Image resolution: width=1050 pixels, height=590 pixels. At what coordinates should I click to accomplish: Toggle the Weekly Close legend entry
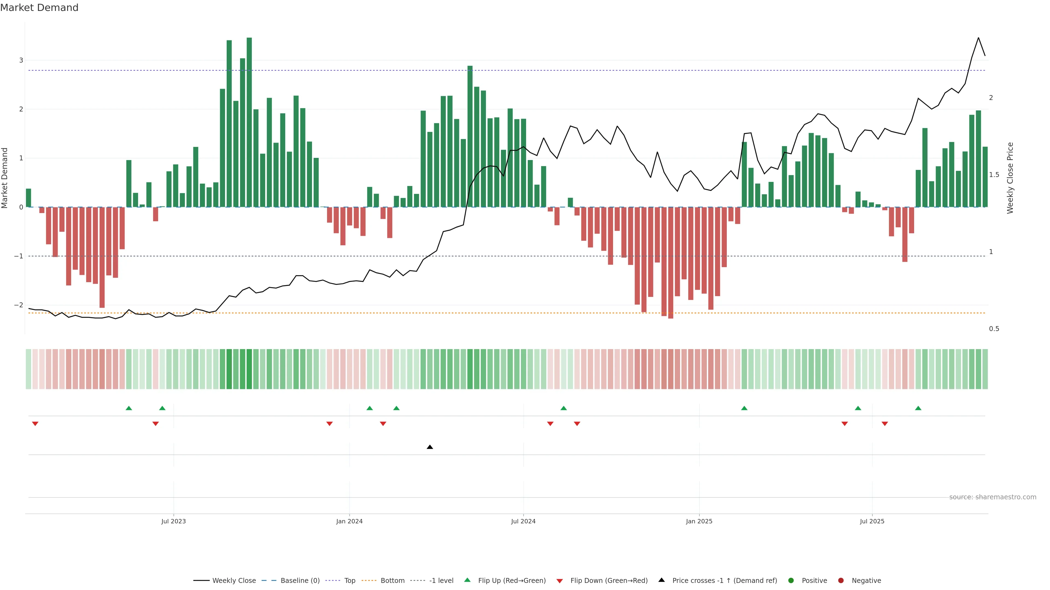point(234,581)
